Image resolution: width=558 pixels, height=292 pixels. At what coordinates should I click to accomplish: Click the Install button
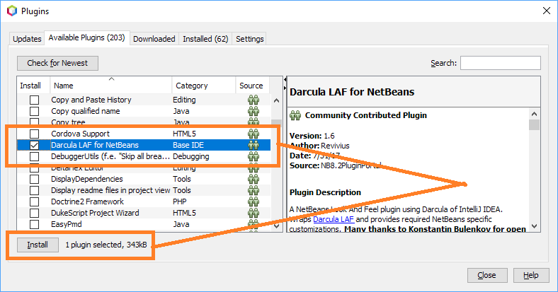(38, 245)
